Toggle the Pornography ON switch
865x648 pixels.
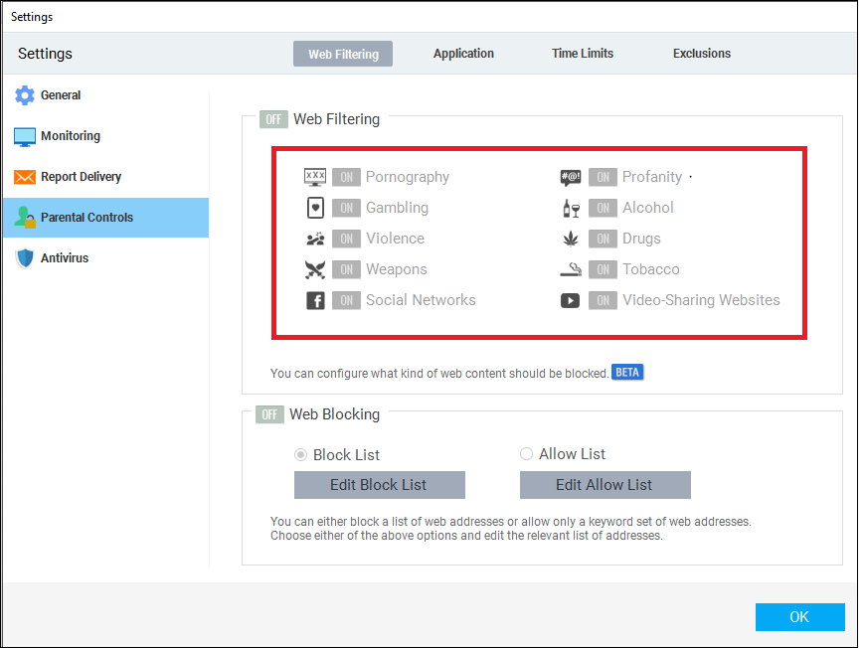point(346,177)
